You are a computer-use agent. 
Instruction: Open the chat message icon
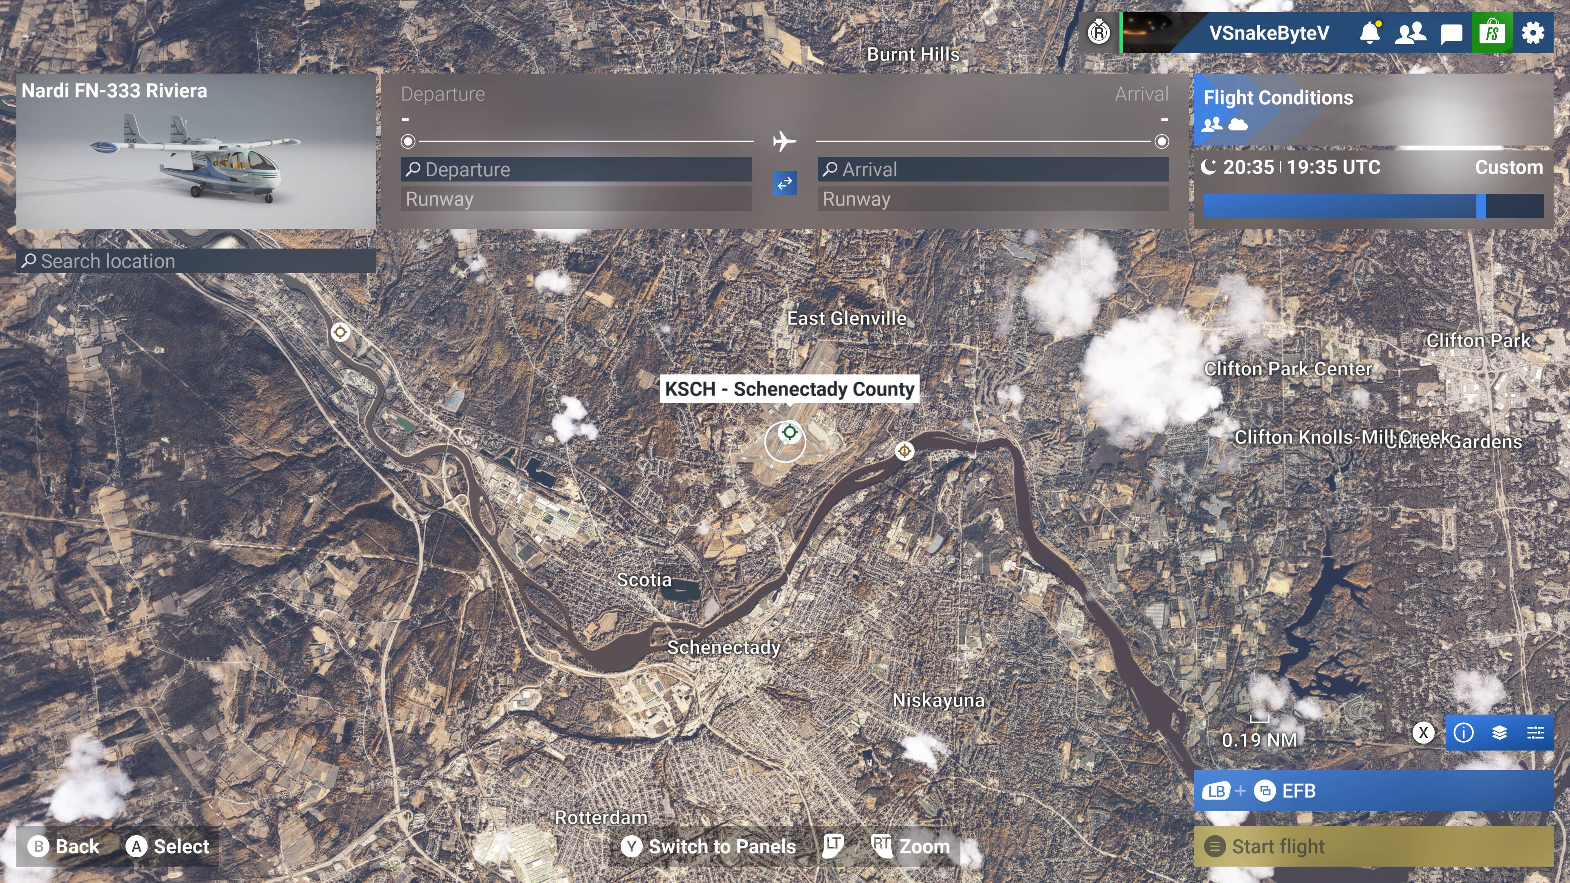tap(1451, 34)
